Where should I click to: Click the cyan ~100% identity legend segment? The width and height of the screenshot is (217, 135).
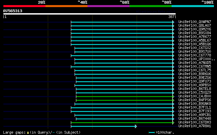[x=193, y=6]
